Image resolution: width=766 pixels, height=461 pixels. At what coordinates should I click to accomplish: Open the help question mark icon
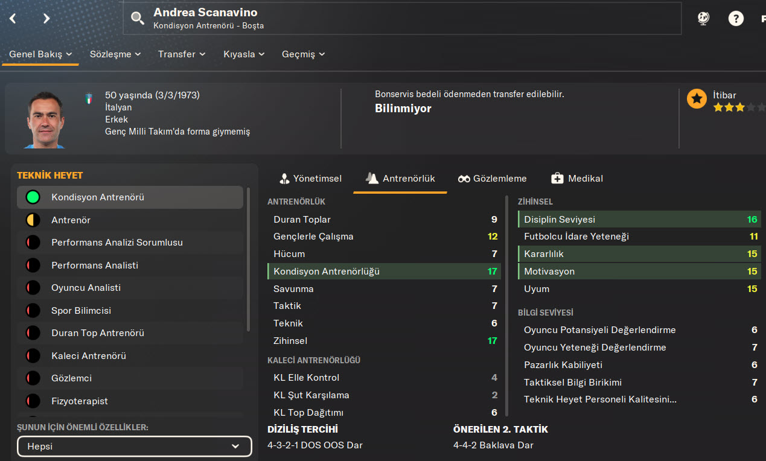click(735, 18)
